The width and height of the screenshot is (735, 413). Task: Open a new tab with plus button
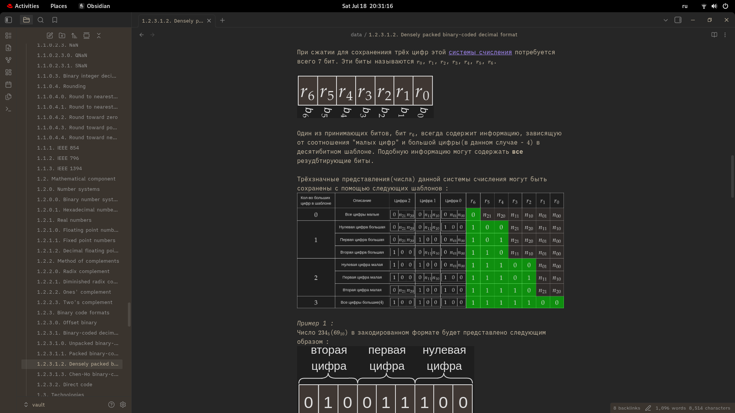[x=222, y=20]
